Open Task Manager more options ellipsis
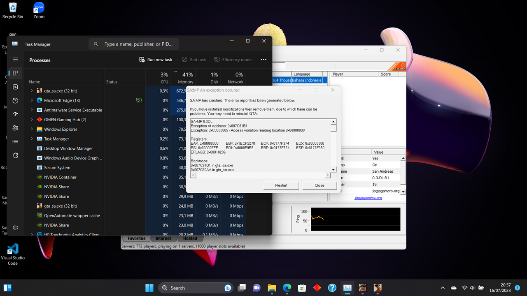 coord(263,60)
